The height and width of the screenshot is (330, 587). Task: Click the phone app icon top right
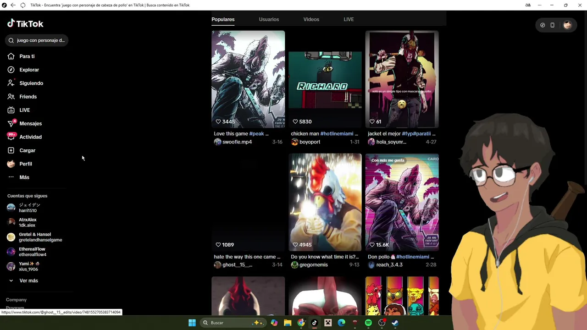pos(552,25)
